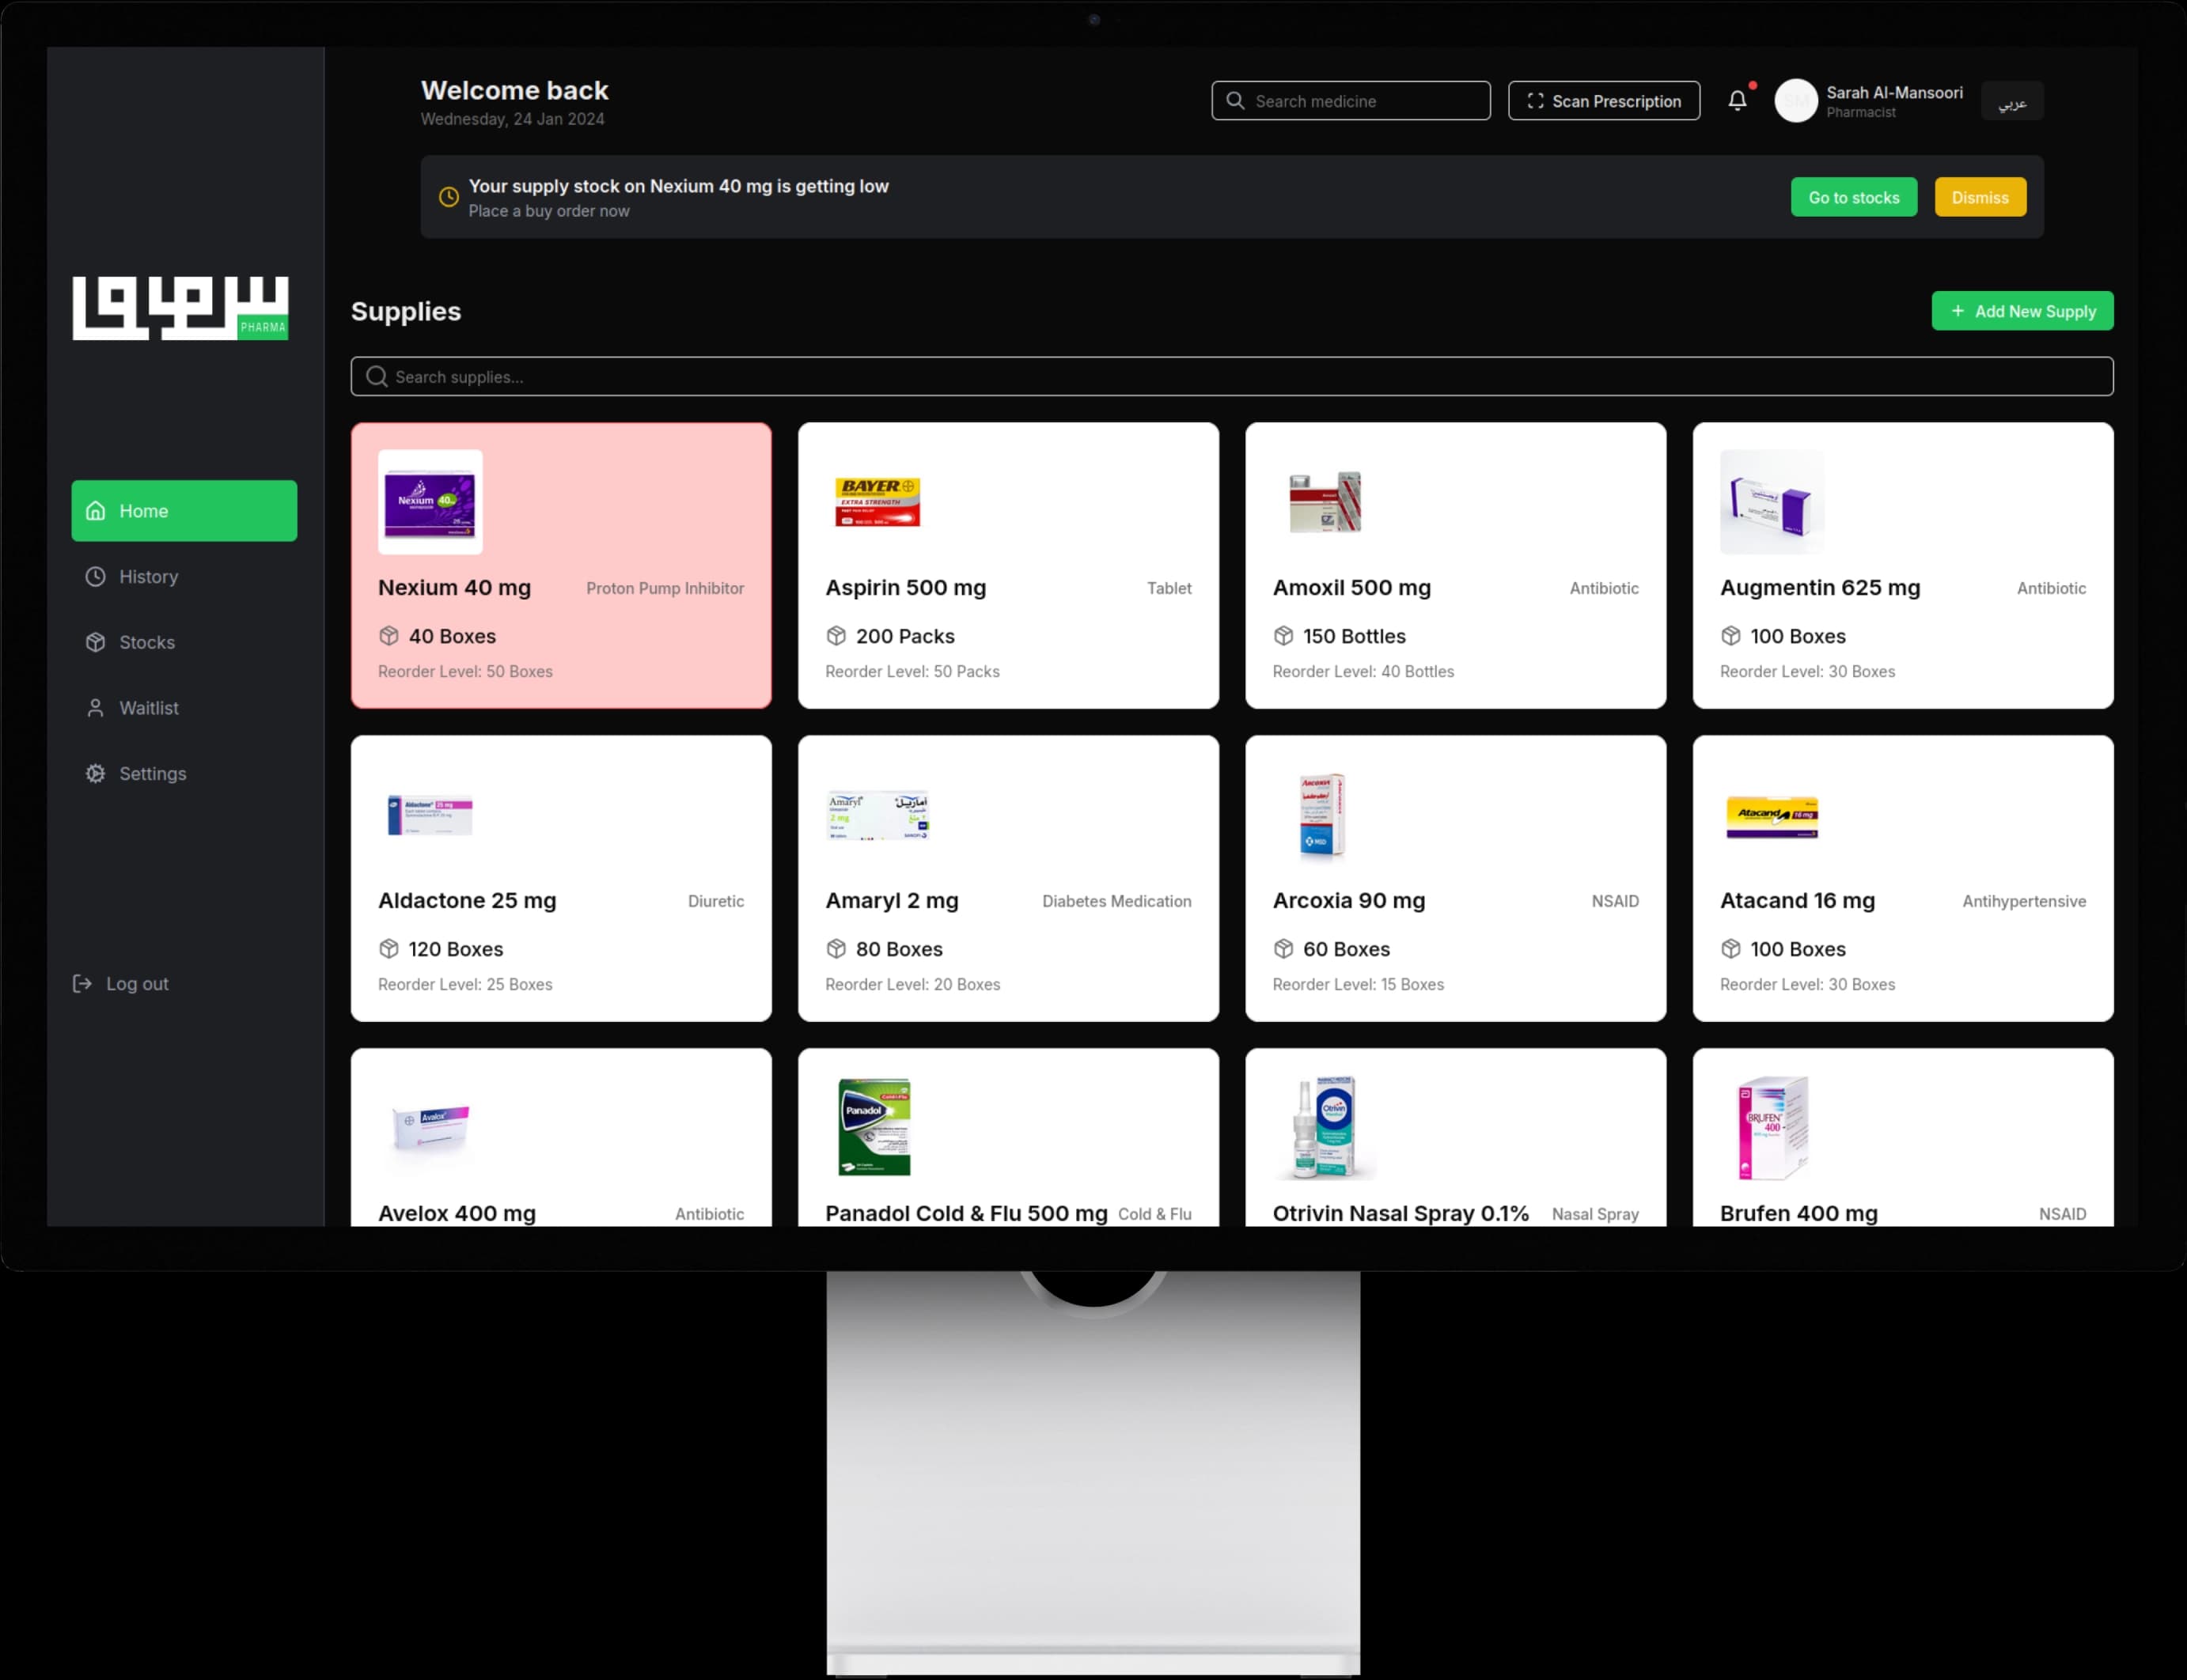
Task: Click the Log out icon
Action: (81, 983)
